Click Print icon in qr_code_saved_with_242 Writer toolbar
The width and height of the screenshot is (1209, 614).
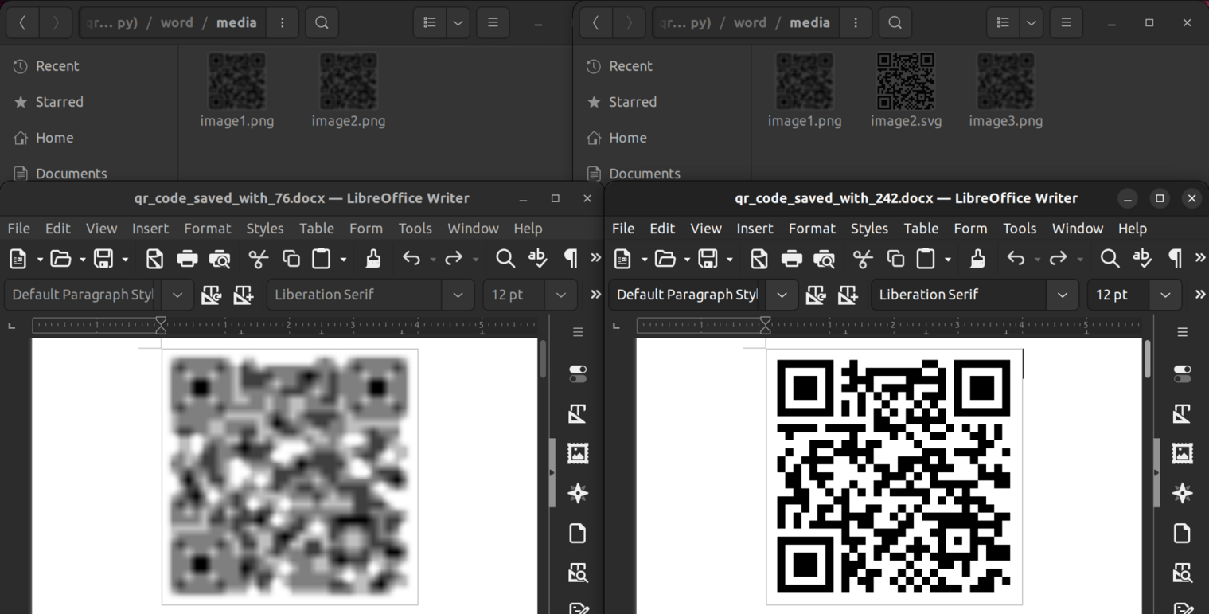pyautogui.click(x=791, y=258)
